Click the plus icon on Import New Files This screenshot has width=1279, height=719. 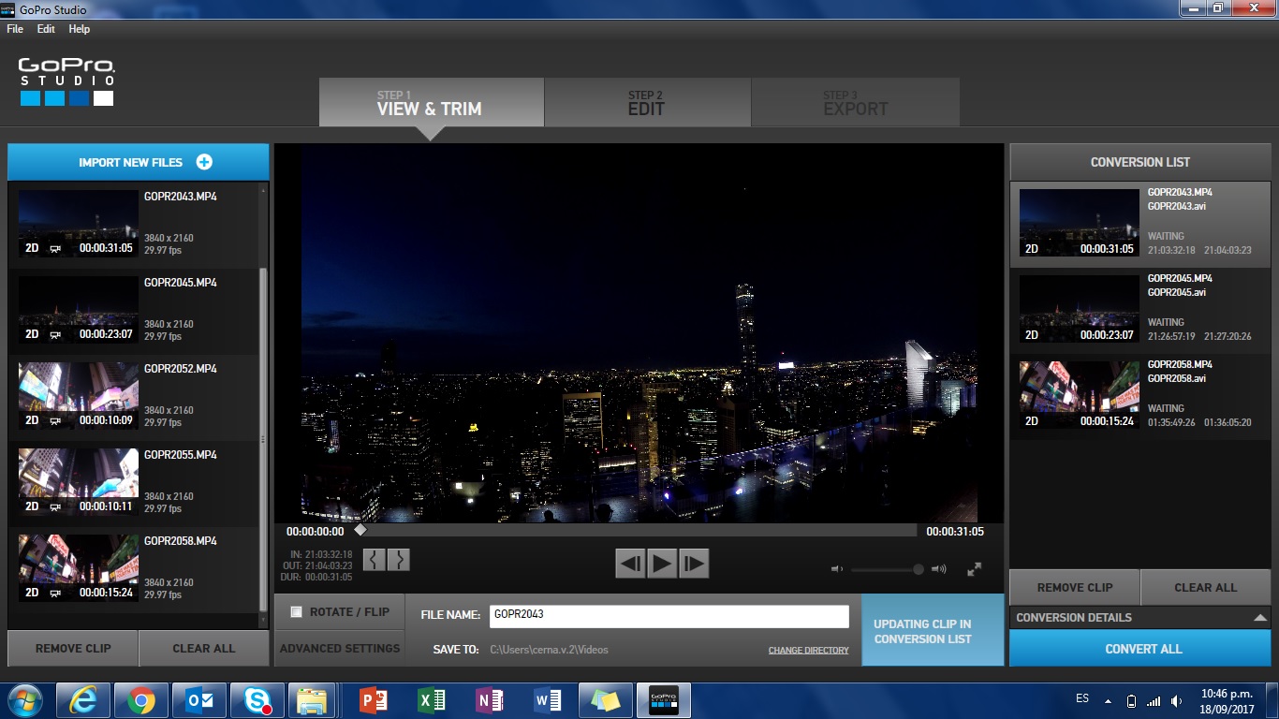[x=204, y=162]
